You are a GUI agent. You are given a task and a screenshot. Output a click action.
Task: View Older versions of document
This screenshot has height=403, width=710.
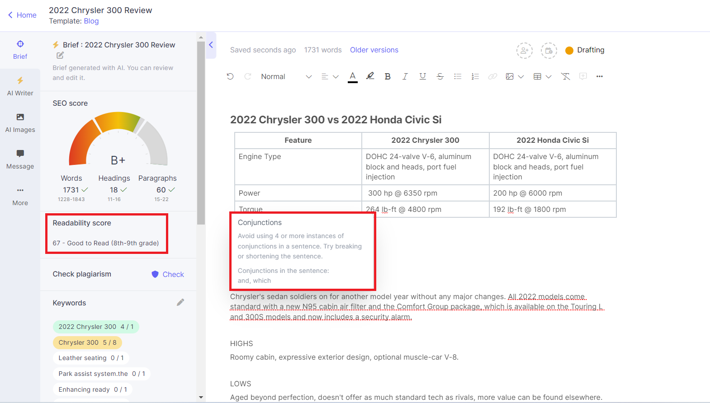pos(374,50)
